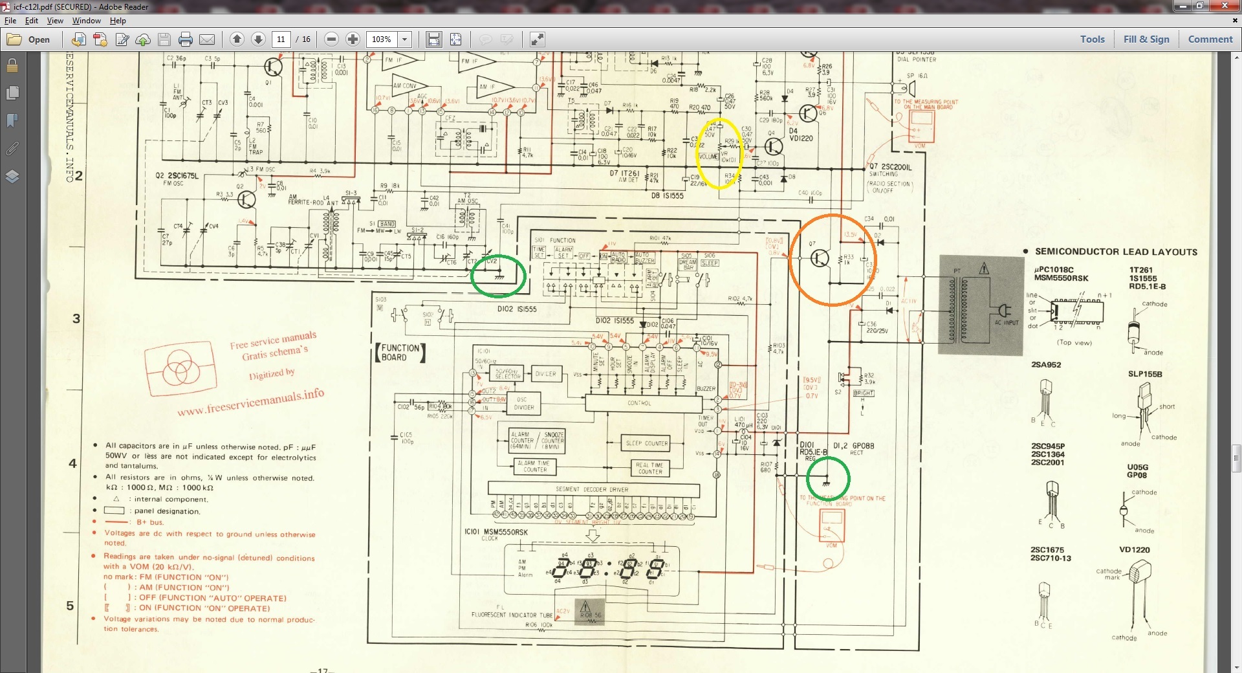Click the sign or edit document icon

(x=122, y=39)
